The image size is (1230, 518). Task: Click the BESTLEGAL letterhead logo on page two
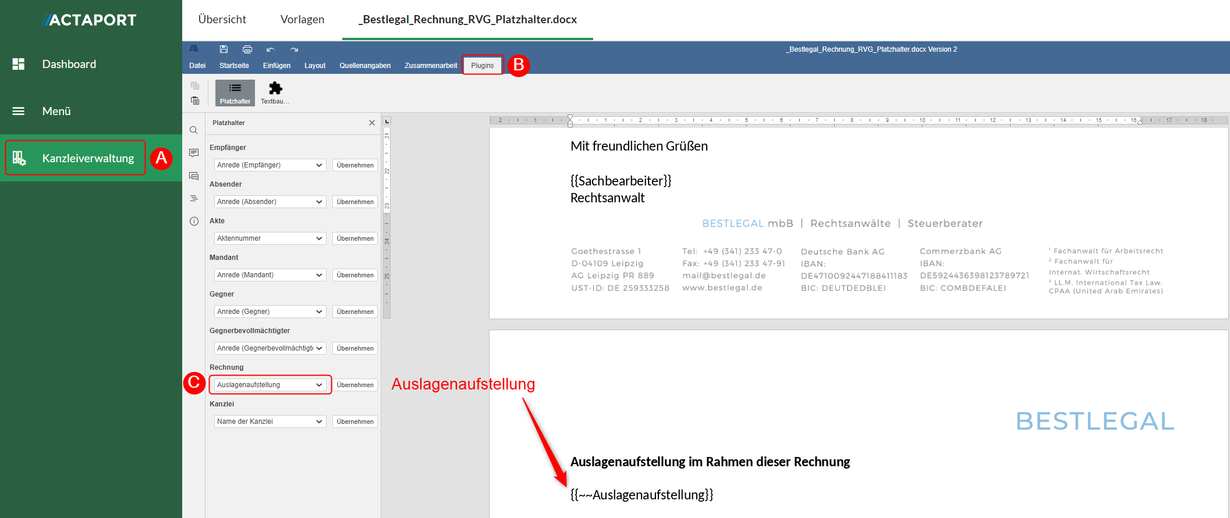pos(1095,421)
